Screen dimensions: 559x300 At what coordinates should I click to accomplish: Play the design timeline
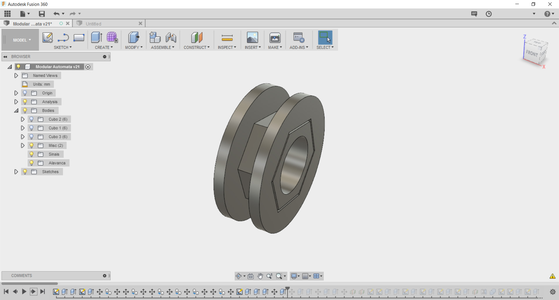click(x=24, y=292)
